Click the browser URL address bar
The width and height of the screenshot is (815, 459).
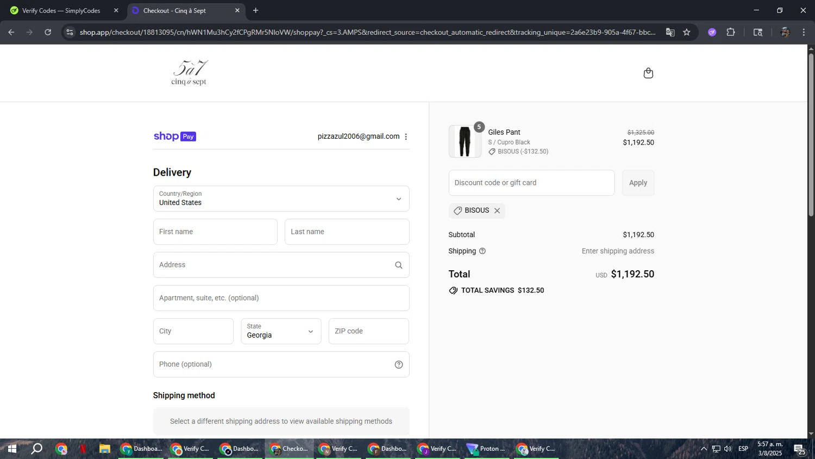tap(367, 32)
